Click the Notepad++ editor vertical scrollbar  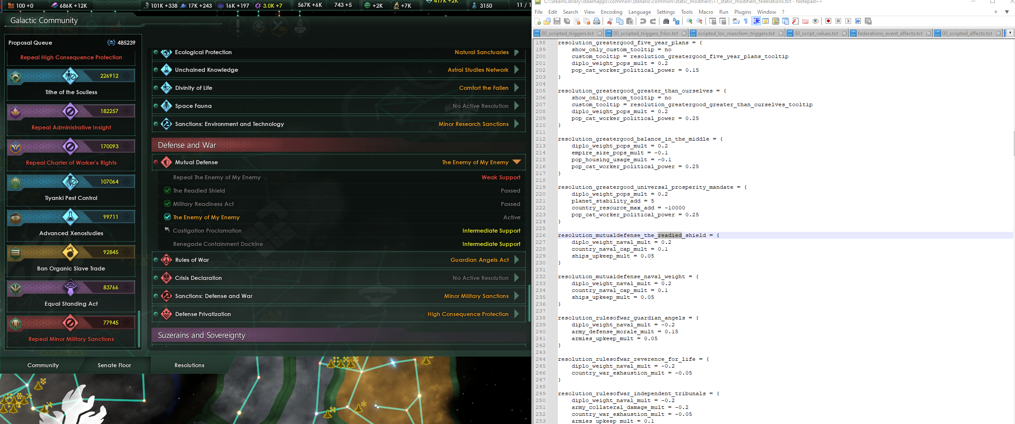pos(1014,144)
